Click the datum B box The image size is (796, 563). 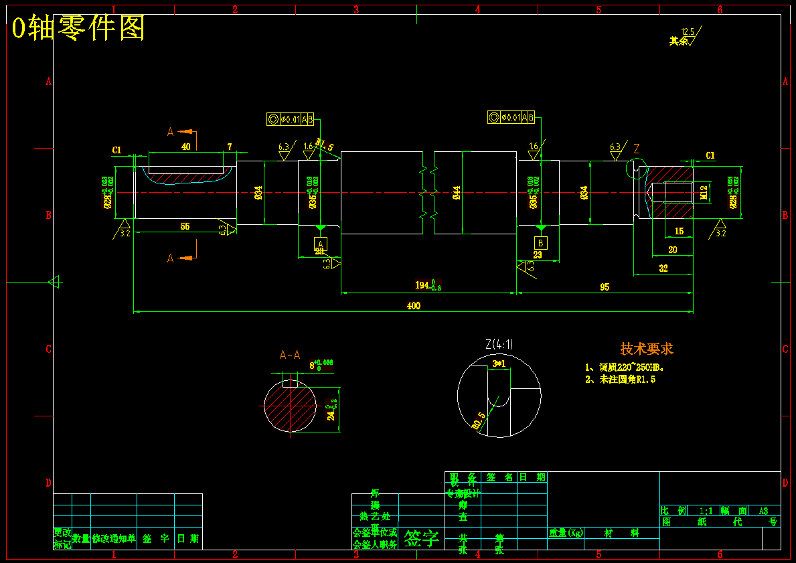coord(541,243)
